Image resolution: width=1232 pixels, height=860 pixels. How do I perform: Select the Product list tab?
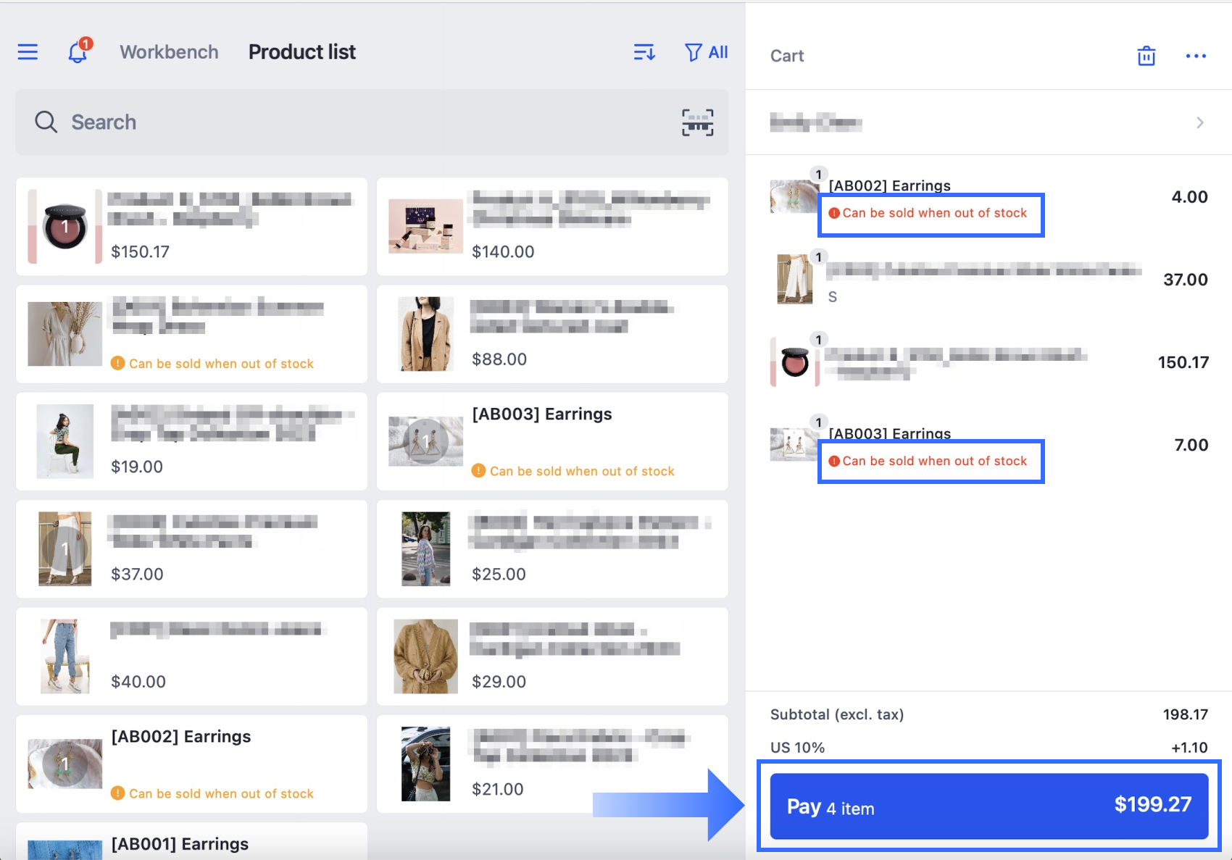coord(301,52)
